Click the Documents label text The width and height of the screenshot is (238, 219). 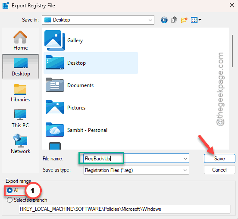click(80, 85)
